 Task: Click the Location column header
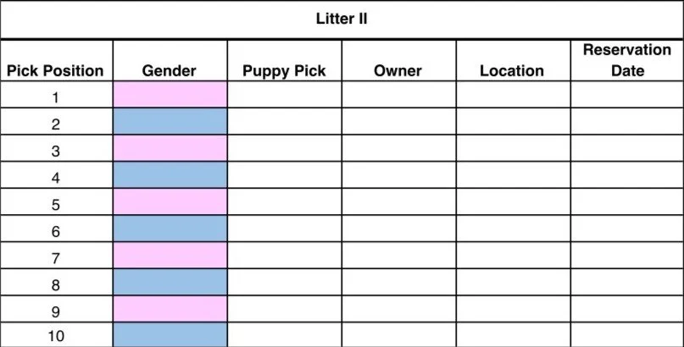pos(513,61)
